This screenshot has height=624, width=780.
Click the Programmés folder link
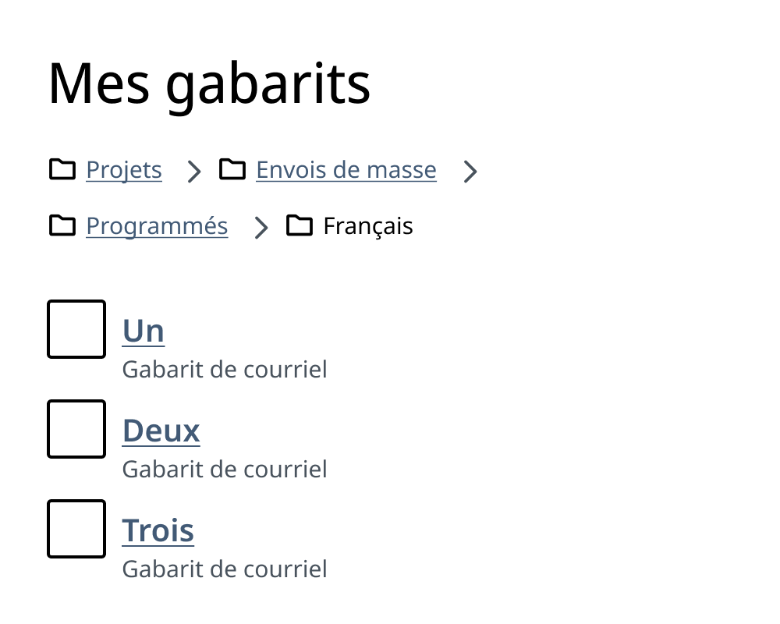point(157,225)
